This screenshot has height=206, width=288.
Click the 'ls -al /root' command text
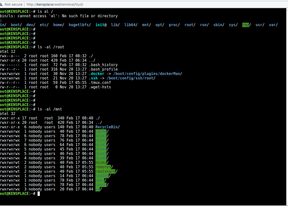[x=51, y=47]
